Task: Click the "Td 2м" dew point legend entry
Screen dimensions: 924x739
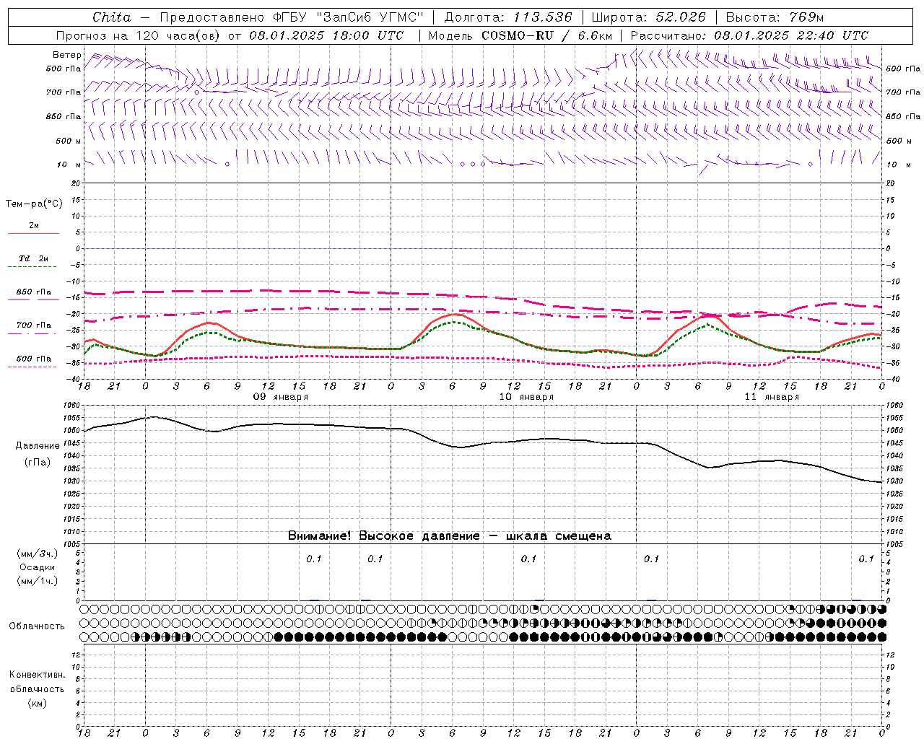Action: (x=33, y=258)
